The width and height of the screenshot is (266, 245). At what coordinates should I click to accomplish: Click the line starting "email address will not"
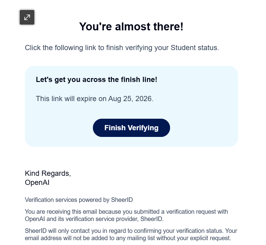[x=128, y=238]
